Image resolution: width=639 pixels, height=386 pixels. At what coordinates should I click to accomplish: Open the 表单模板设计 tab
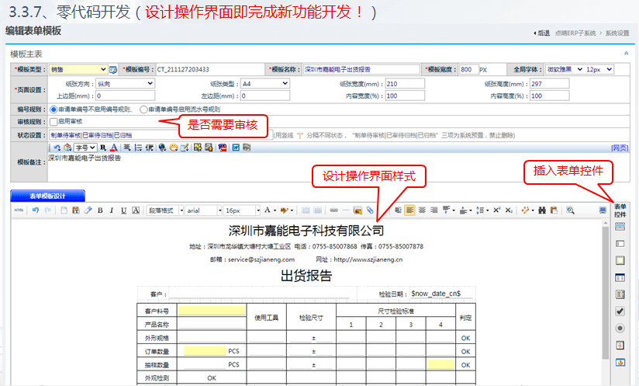pyautogui.click(x=47, y=196)
